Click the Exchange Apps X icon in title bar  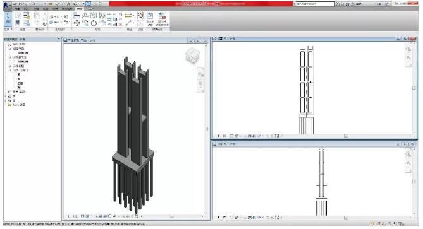[x=379, y=4]
